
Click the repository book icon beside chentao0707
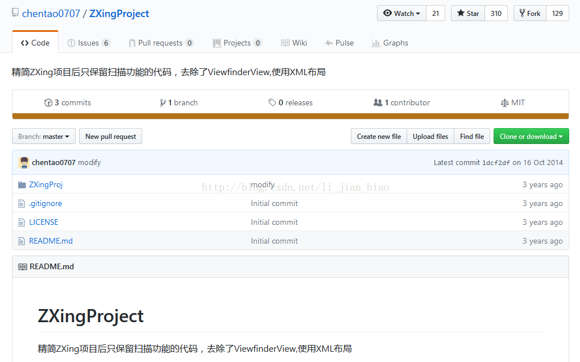click(x=15, y=13)
